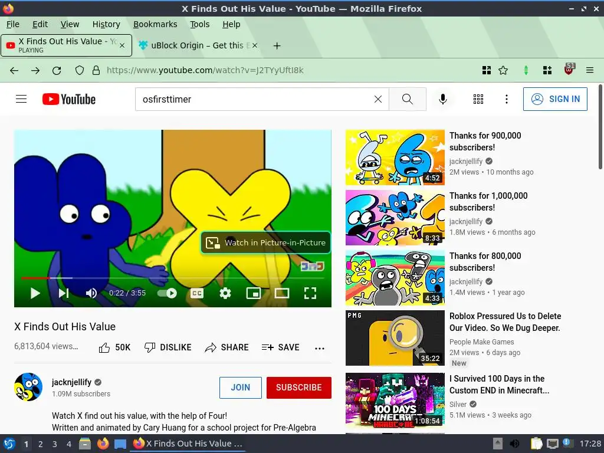Open Thanks for 800,000 subscribers thumbnail
This screenshot has height=453, width=604.
(x=395, y=278)
